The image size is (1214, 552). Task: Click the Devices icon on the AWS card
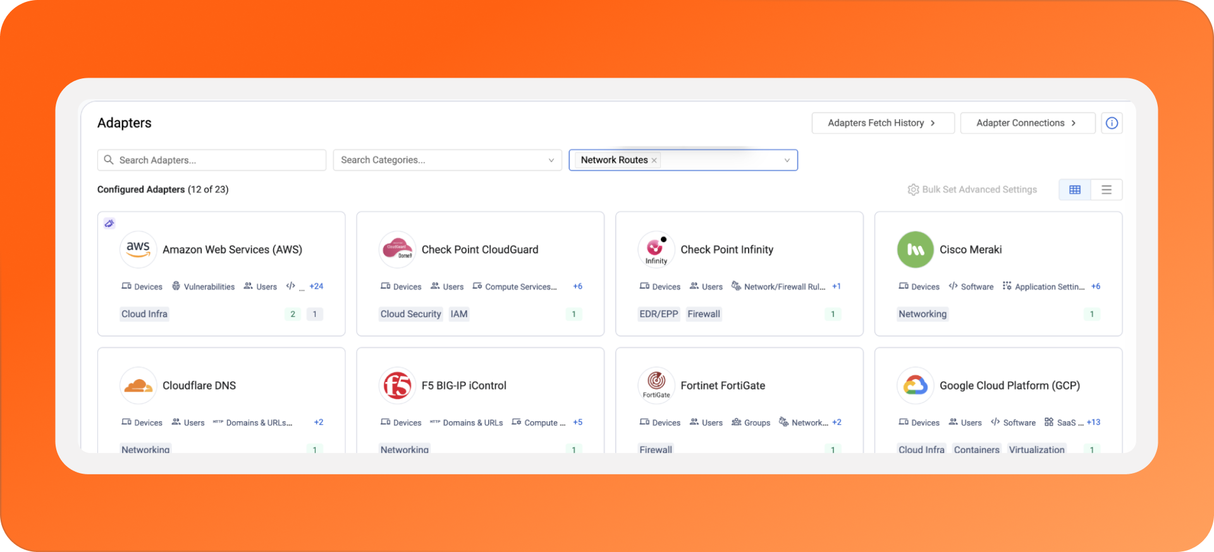(x=126, y=286)
